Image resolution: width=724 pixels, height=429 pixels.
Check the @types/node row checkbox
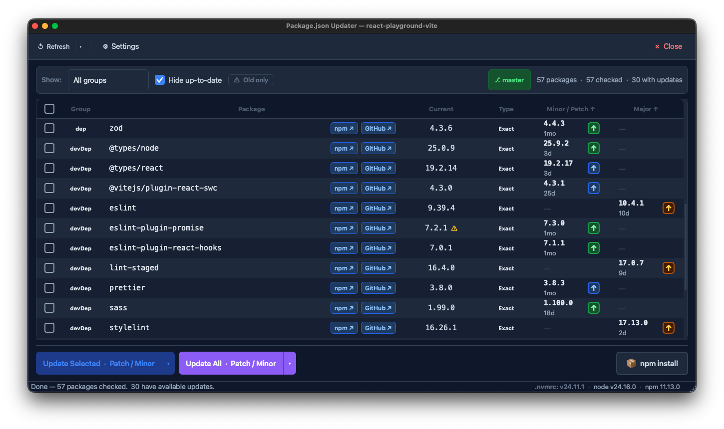tap(49, 148)
